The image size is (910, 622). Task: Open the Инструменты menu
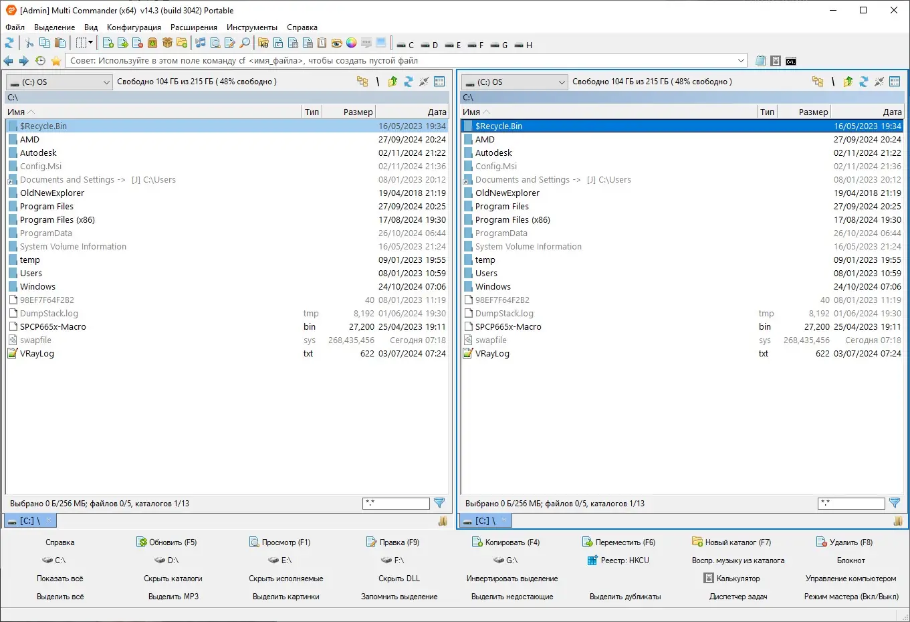click(x=251, y=27)
